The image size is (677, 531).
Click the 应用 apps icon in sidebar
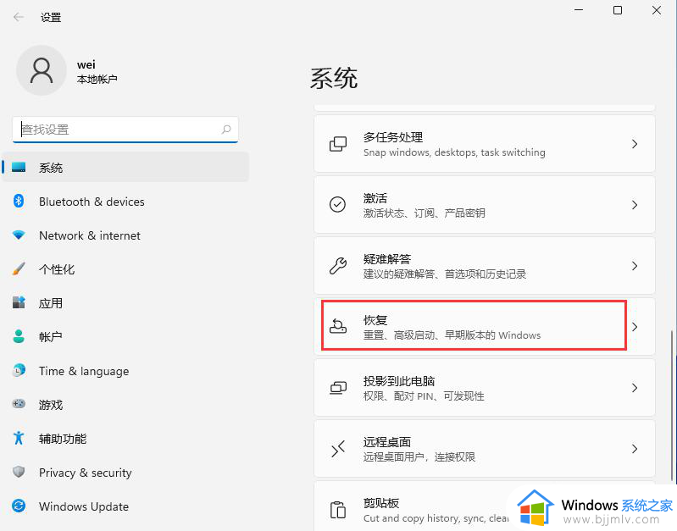pos(19,302)
